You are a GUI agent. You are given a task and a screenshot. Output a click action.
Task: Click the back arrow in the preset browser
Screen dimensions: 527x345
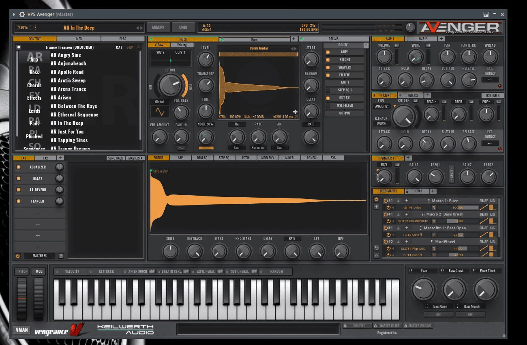(18, 47)
